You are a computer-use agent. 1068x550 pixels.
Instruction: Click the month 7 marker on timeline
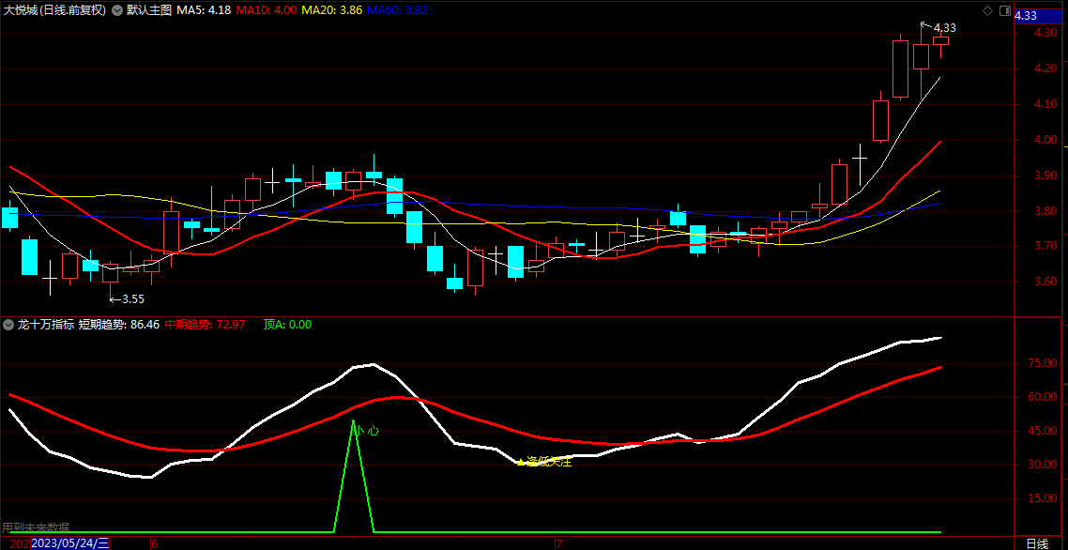[558, 543]
